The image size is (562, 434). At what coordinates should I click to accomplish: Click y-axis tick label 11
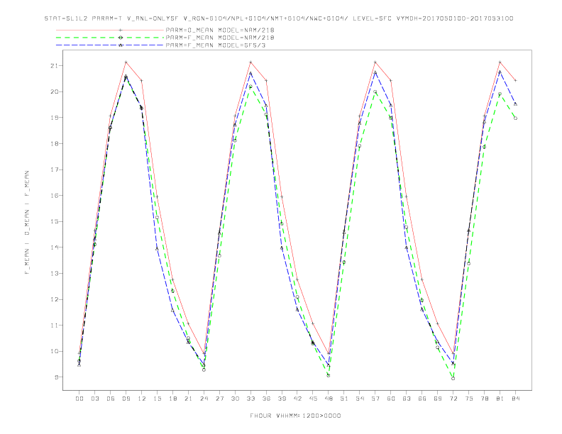click(x=54, y=325)
